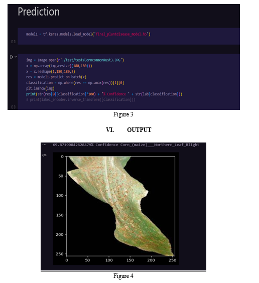Click the Prediction markdown heading
The width and height of the screenshot is (259, 283).
39,12
